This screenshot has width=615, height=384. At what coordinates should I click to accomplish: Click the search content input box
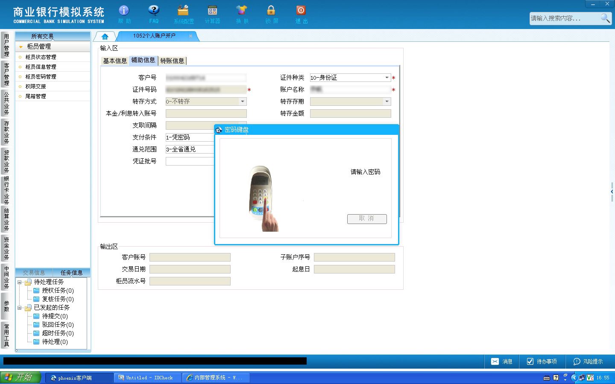[x=565, y=18]
